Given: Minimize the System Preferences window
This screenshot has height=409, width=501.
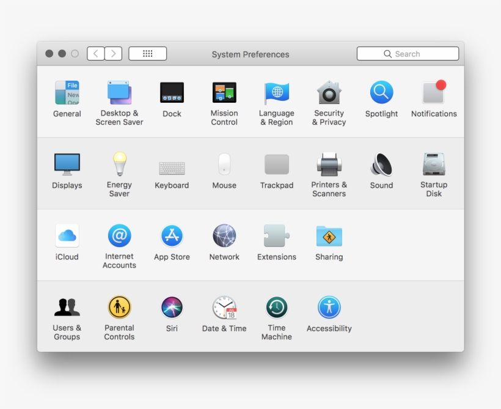Looking at the screenshot, I should (62, 53).
